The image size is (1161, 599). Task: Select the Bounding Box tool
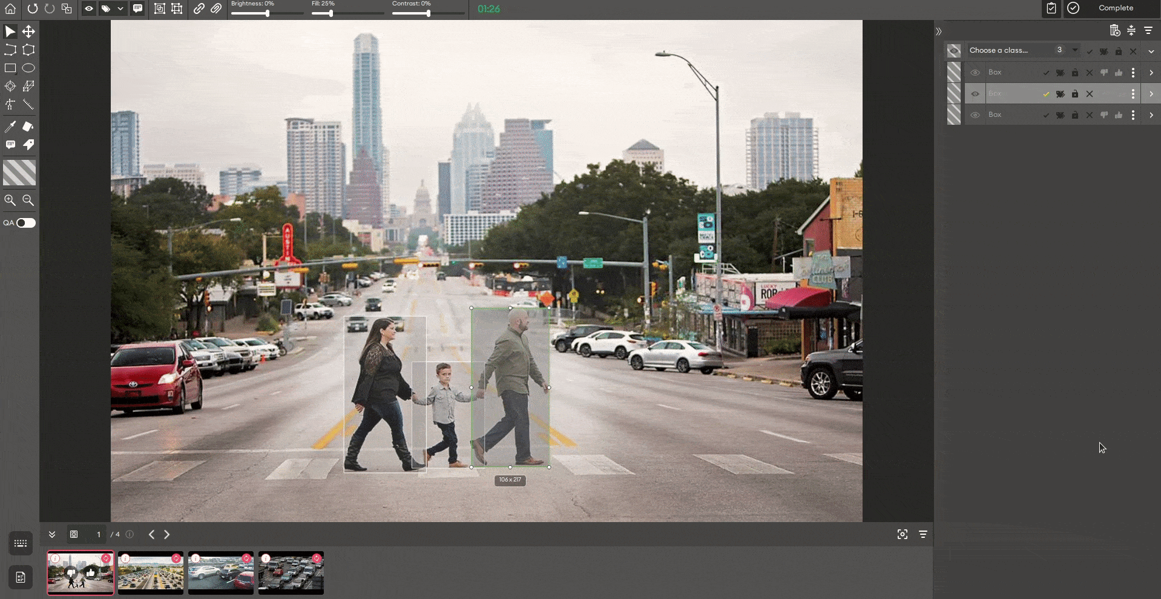(10, 68)
